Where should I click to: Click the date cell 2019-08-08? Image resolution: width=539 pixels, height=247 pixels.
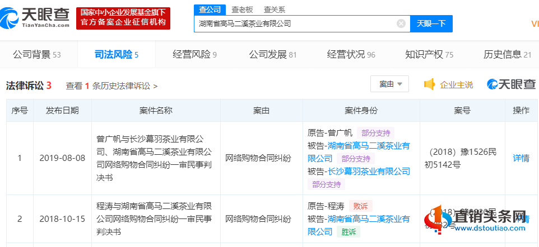62,158
